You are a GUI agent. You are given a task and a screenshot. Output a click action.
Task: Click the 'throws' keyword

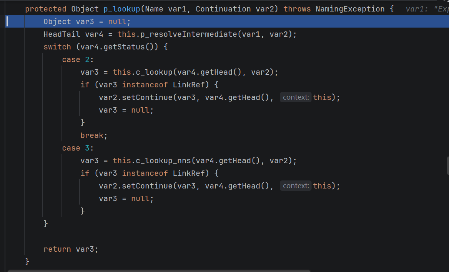(x=297, y=9)
